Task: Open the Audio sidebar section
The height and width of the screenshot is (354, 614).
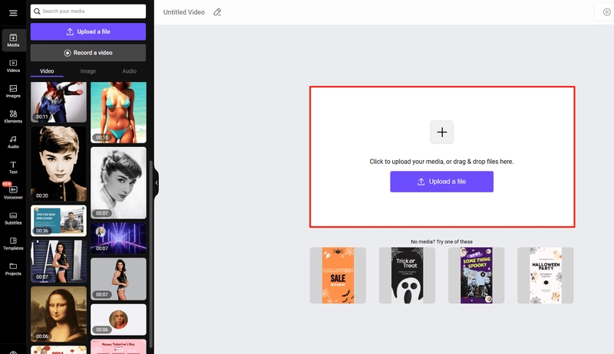Action: pyautogui.click(x=13, y=142)
